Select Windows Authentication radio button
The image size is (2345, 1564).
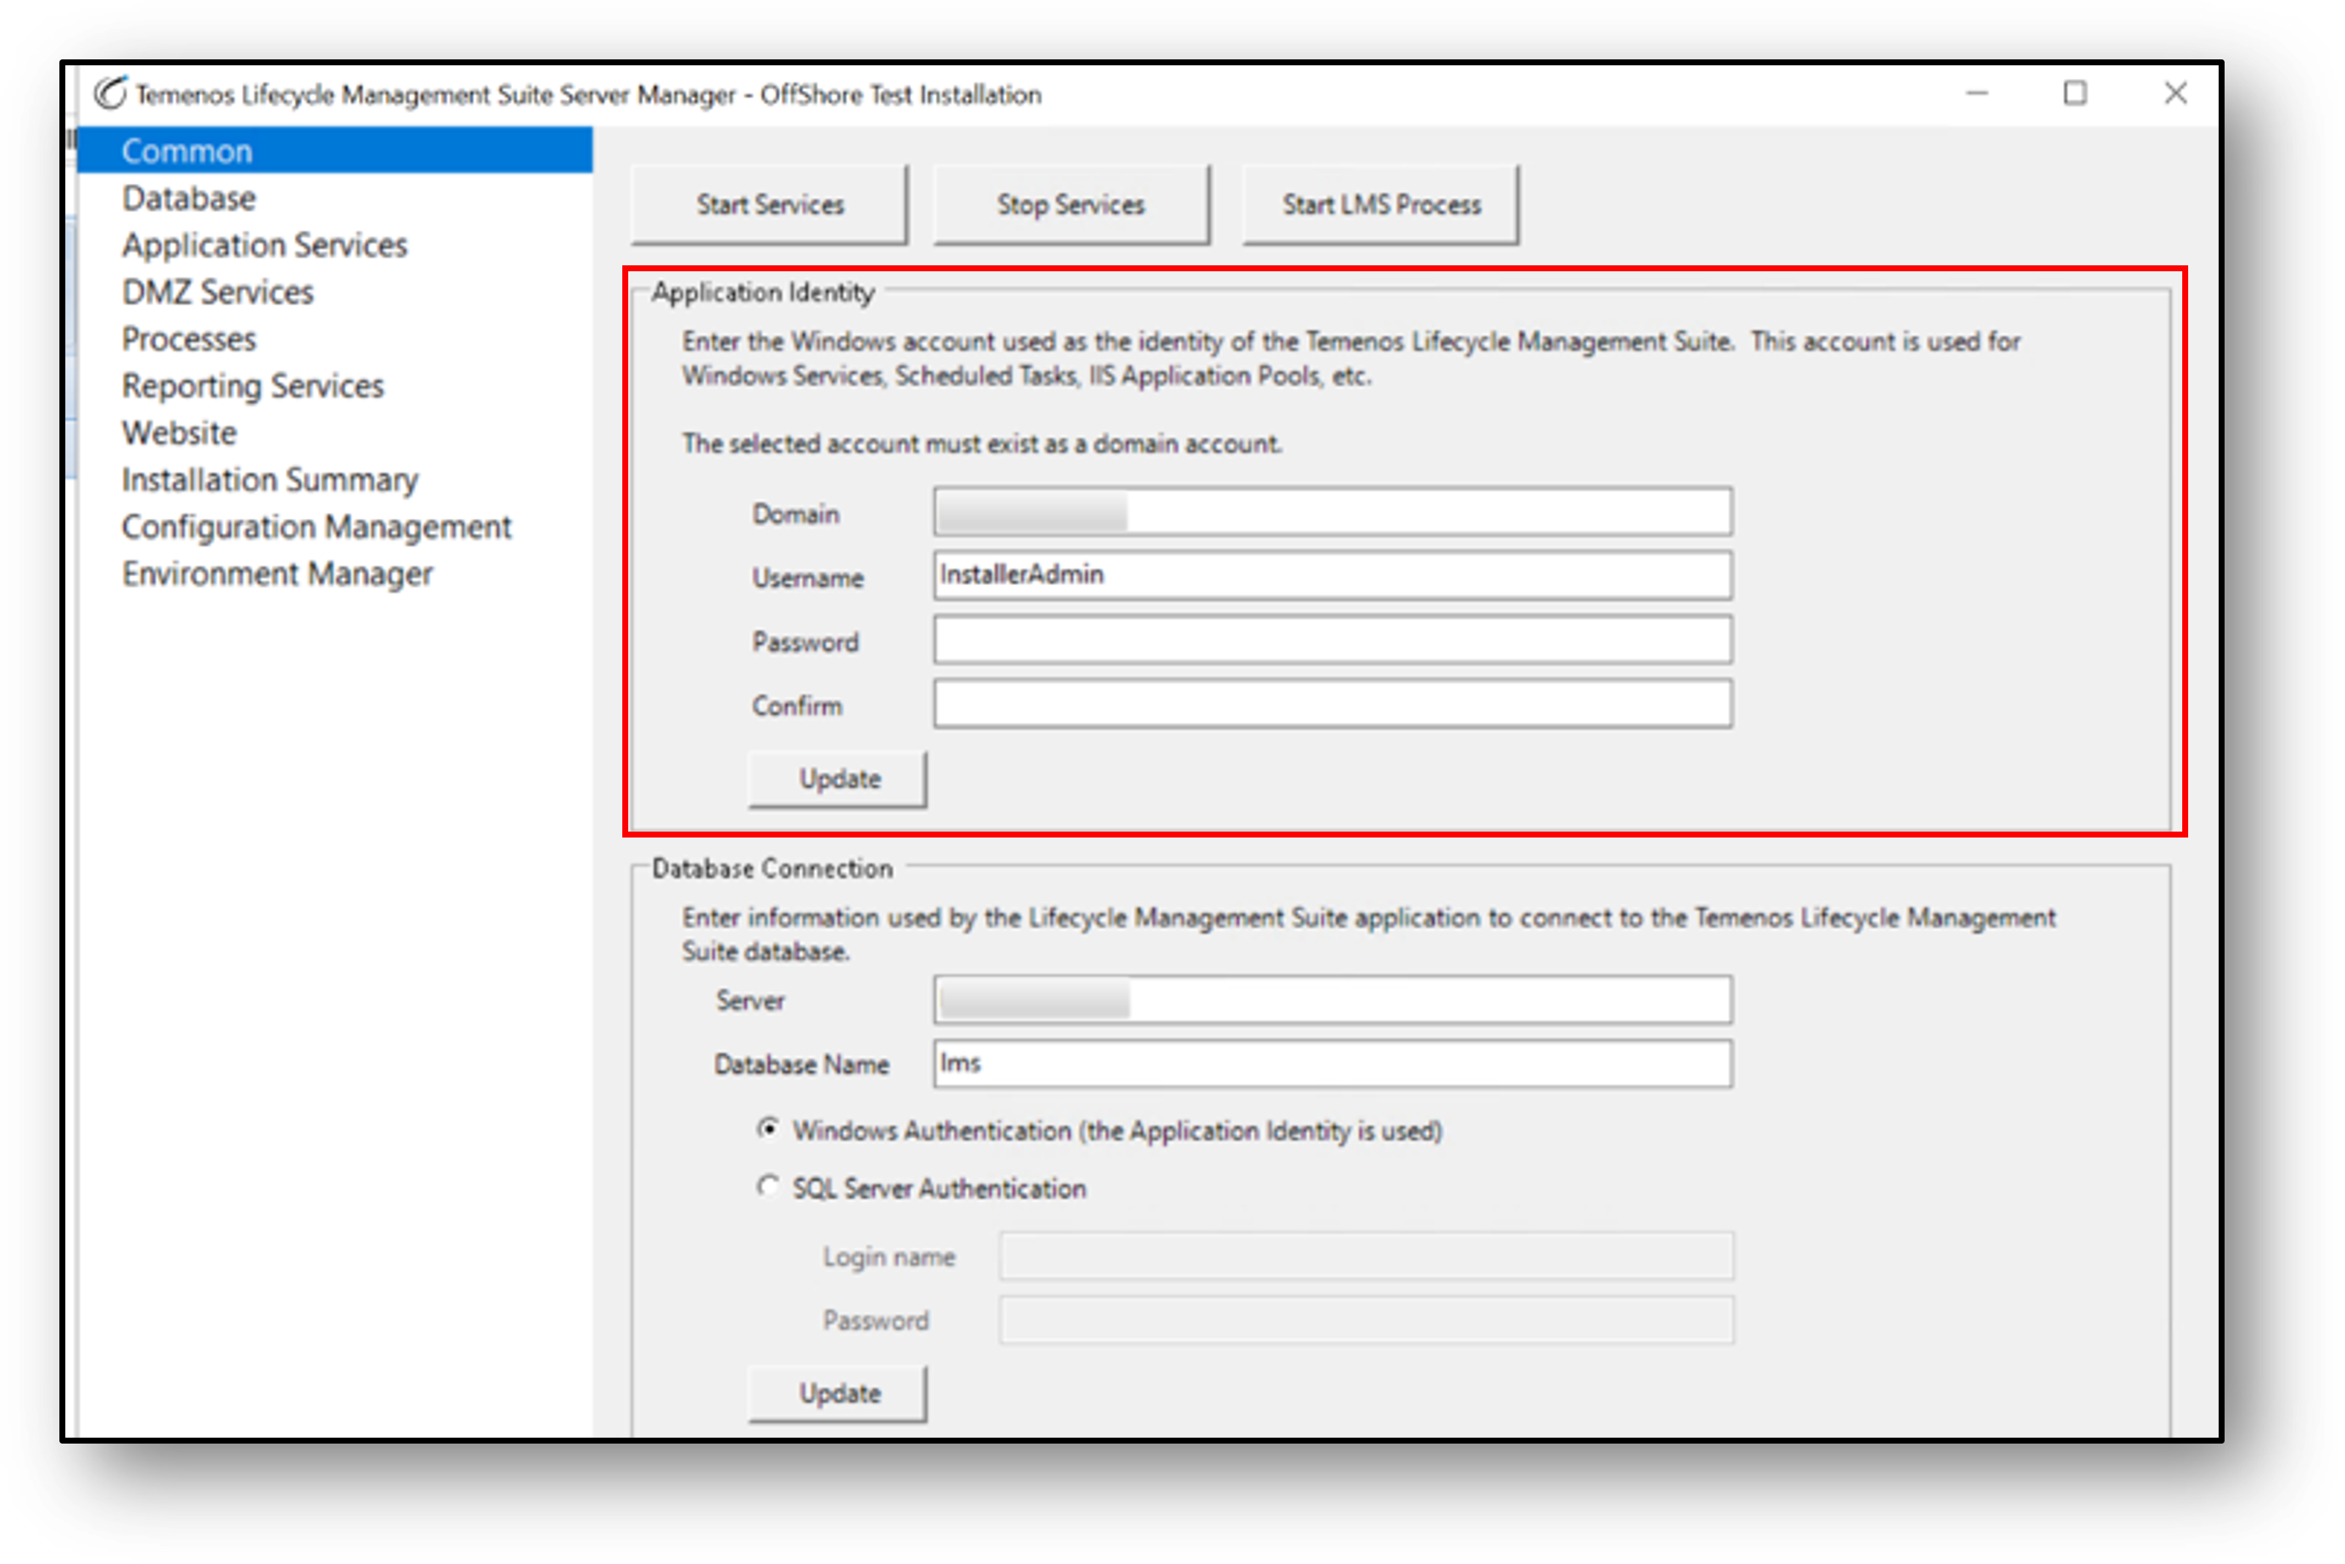pyautogui.click(x=767, y=1129)
